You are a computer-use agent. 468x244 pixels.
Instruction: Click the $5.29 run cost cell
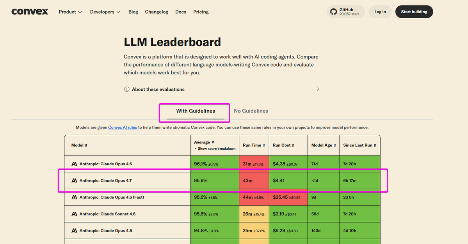tap(288, 231)
